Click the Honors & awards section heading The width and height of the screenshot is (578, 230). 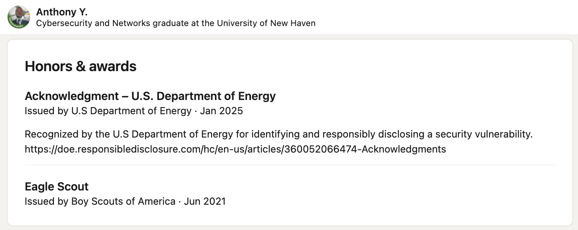(80, 66)
